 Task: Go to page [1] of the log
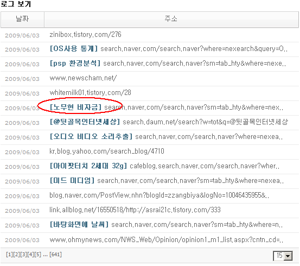(x=10, y=255)
